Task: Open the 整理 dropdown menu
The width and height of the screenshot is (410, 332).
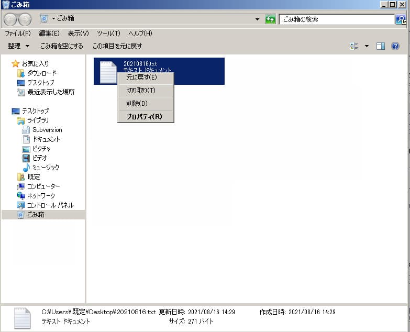Action: pos(19,46)
